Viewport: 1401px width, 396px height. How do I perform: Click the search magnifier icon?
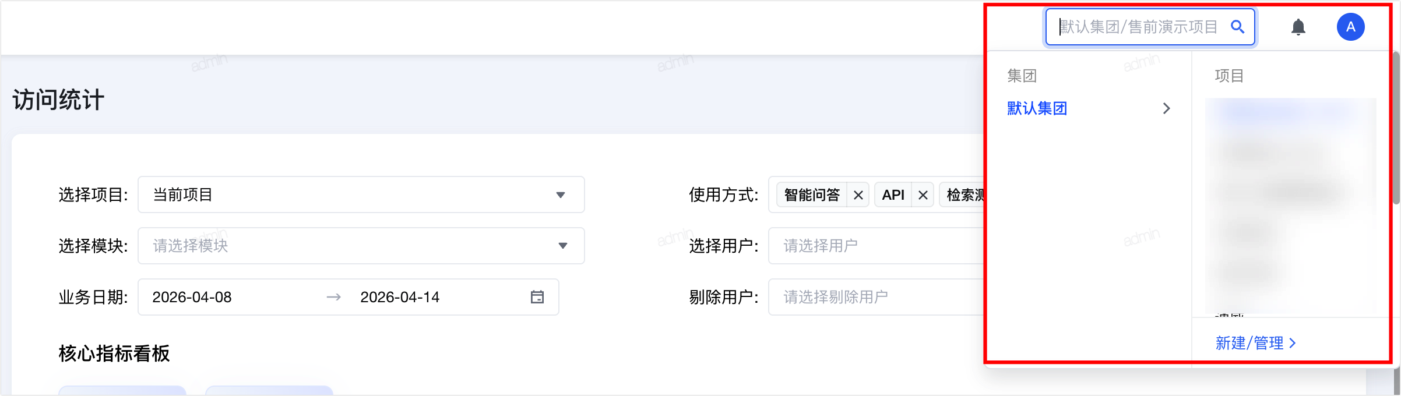coord(1237,27)
